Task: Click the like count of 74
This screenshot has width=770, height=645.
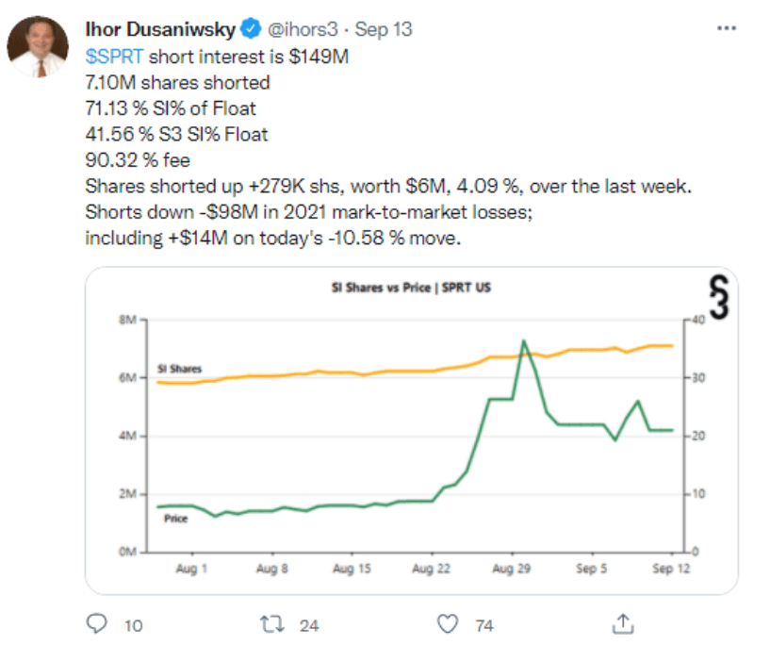Action: click(x=485, y=624)
